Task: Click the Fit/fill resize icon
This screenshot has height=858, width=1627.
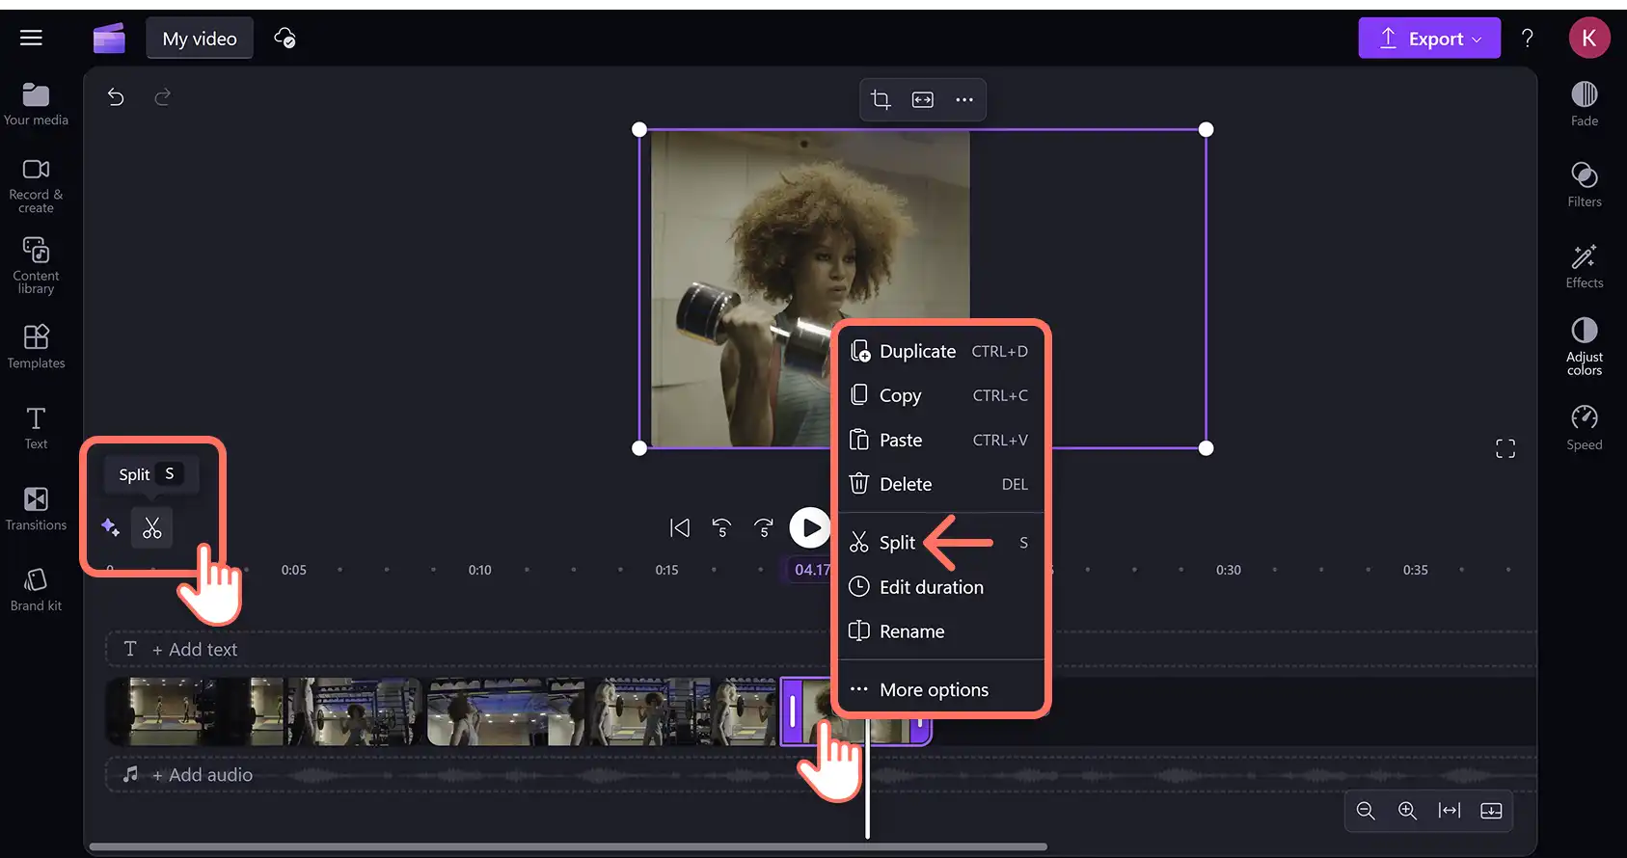Action: point(923,99)
